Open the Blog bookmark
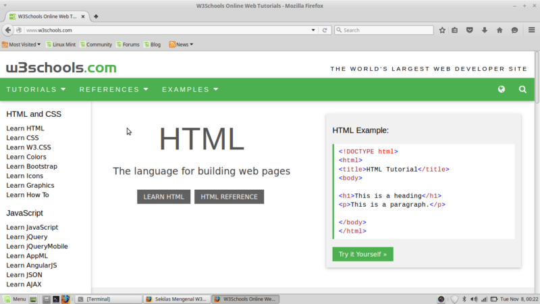The image size is (540, 304). 153,45
